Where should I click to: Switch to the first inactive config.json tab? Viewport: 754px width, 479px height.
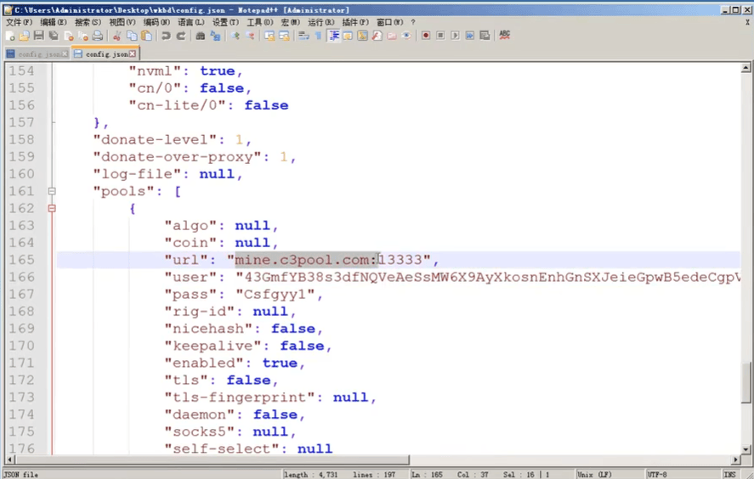(36, 54)
